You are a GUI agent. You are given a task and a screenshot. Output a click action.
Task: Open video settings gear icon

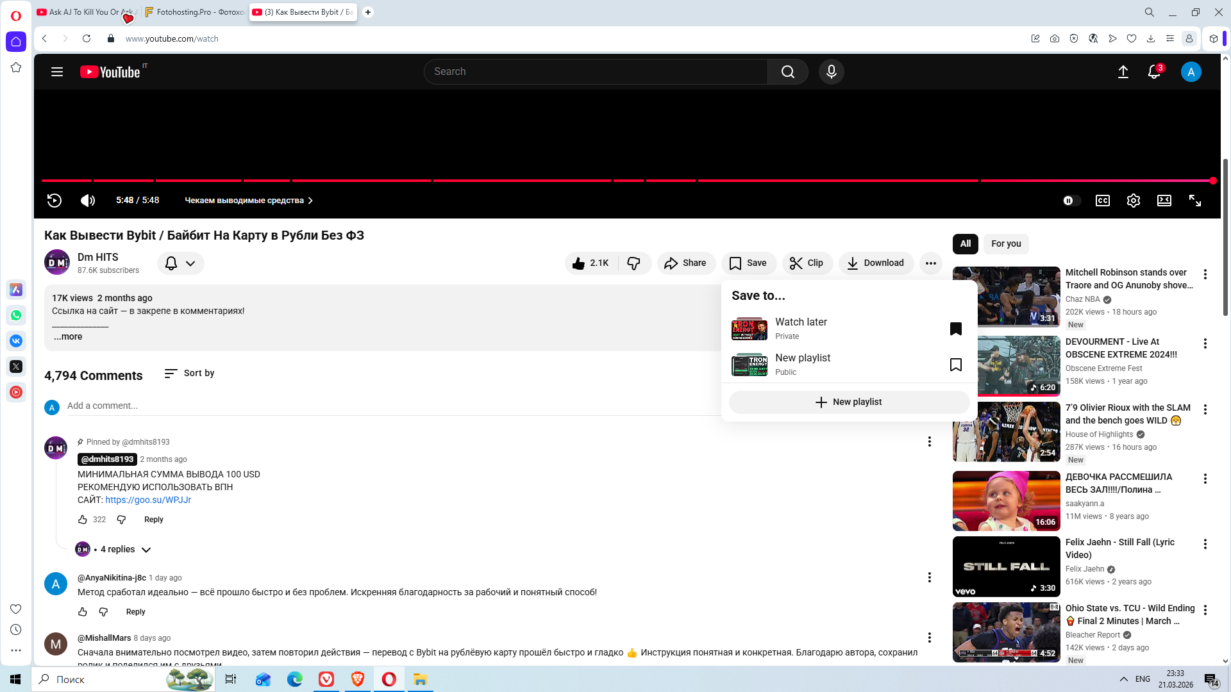tap(1133, 201)
